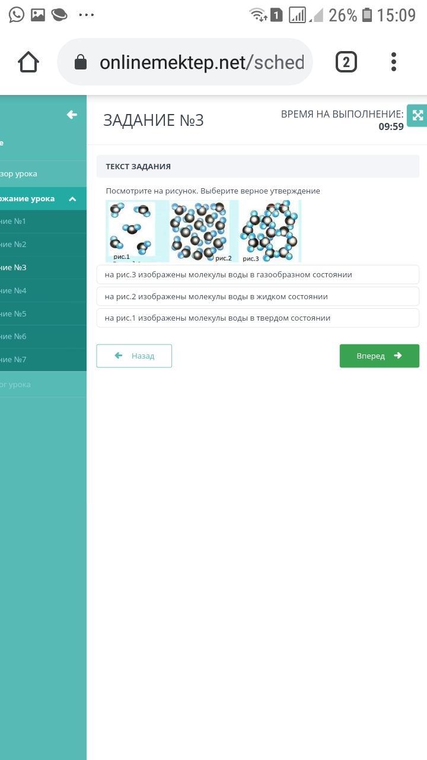
Task: Open the browser three-dot menu
Action: pyautogui.click(x=394, y=62)
